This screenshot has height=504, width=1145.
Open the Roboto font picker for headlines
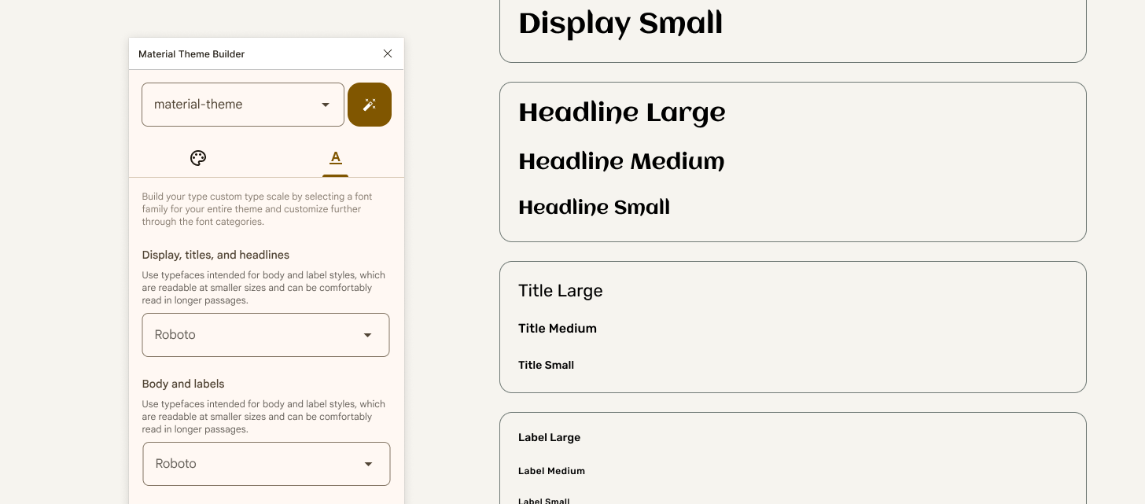[265, 335]
